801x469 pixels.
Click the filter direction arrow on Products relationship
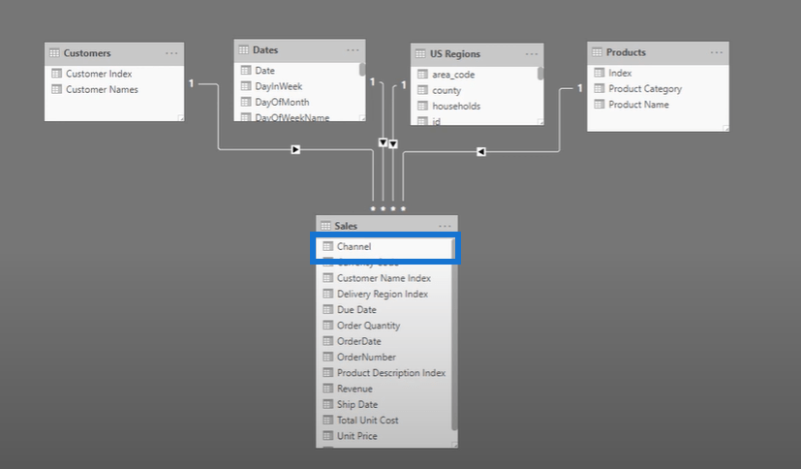481,150
